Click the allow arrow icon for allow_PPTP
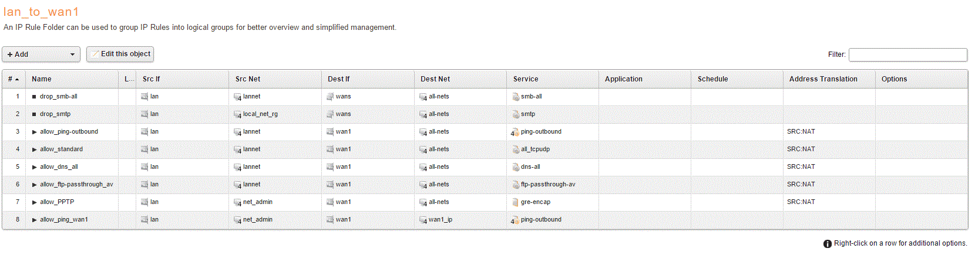The width and height of the screenshot is (975, 265). coord(35,202)
